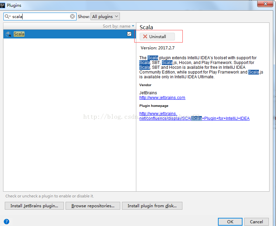Click Install JetBrains plugin button
The height and width of the screenshot is (226, 276).
[34, 206]
